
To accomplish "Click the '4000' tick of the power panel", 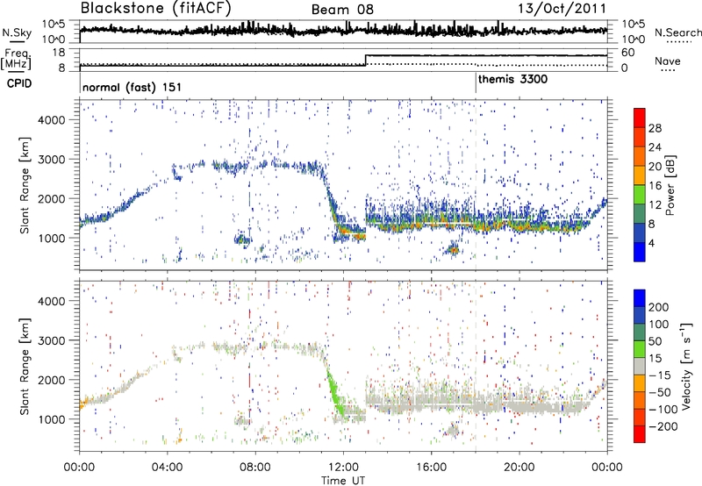I will (51, 119).
